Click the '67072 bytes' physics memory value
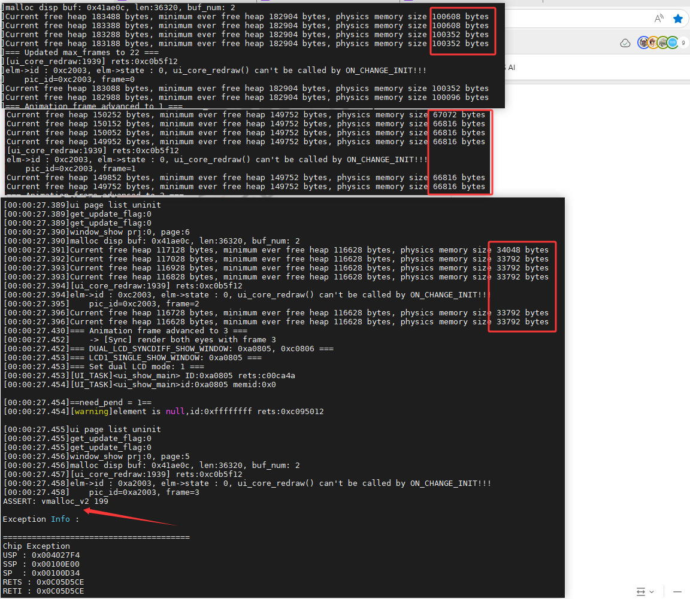The width and height of the screenshot is (690, 599). click(459, 115)
